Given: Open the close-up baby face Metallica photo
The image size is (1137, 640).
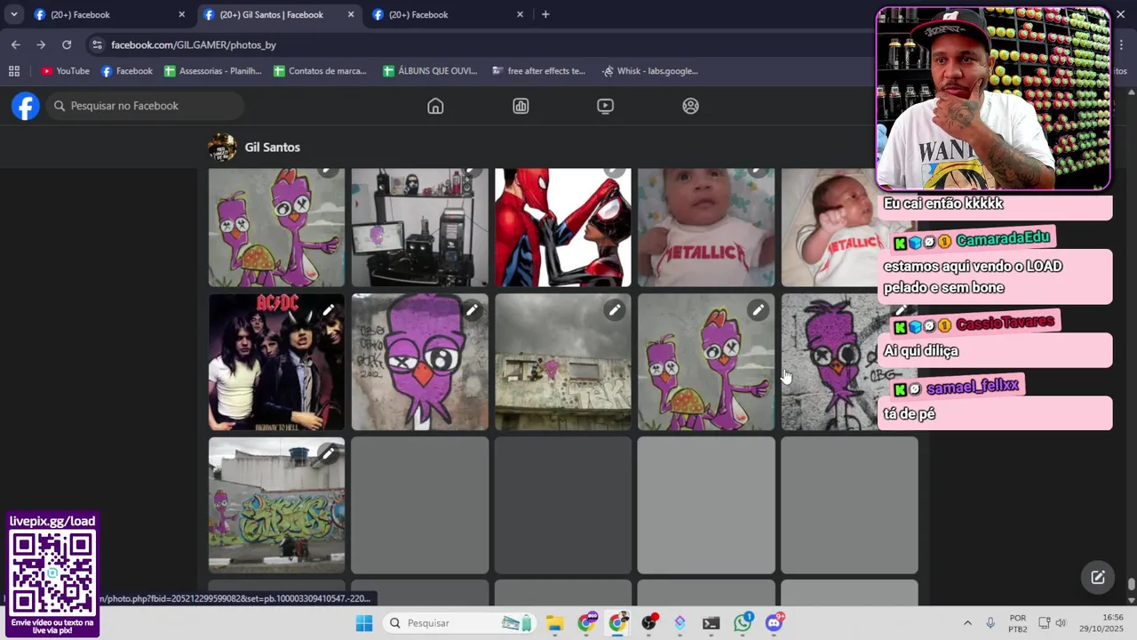Looking at the screenshot, I should tap(706, 228).
